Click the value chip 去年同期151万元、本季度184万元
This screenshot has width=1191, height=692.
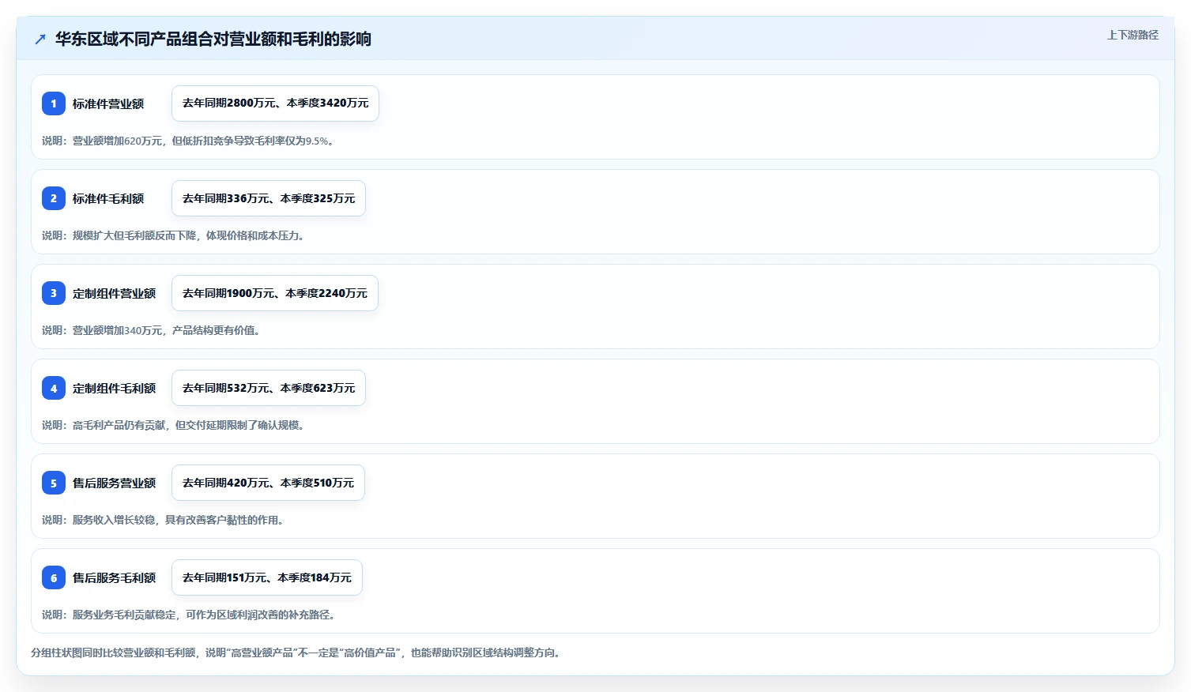coord(267,577)
